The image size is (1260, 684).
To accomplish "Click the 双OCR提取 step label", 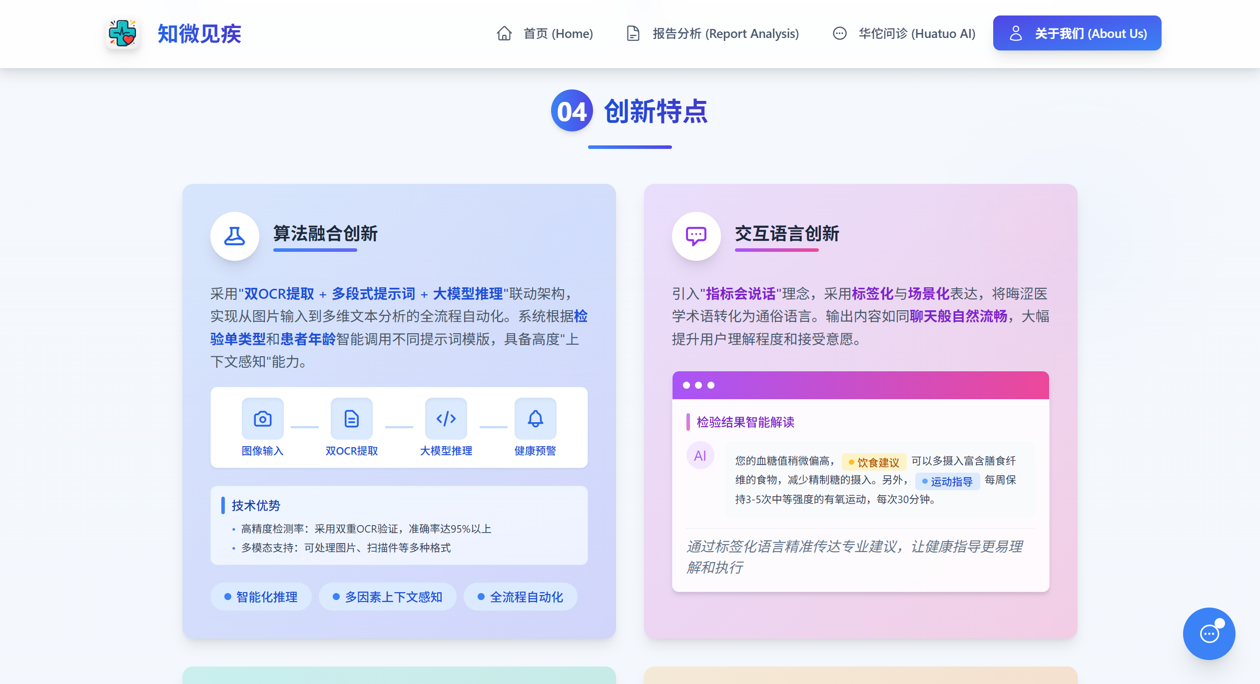I will click(352, 451).
